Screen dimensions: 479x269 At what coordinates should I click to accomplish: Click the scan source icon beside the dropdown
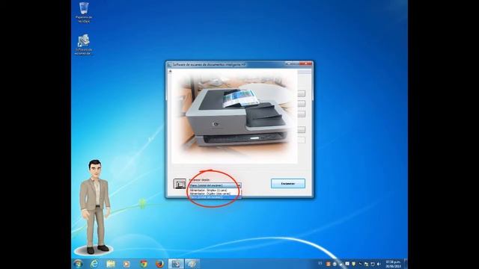180,184
